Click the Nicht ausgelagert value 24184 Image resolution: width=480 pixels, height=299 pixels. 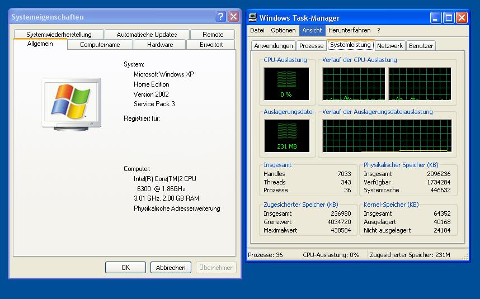[442, 230]
